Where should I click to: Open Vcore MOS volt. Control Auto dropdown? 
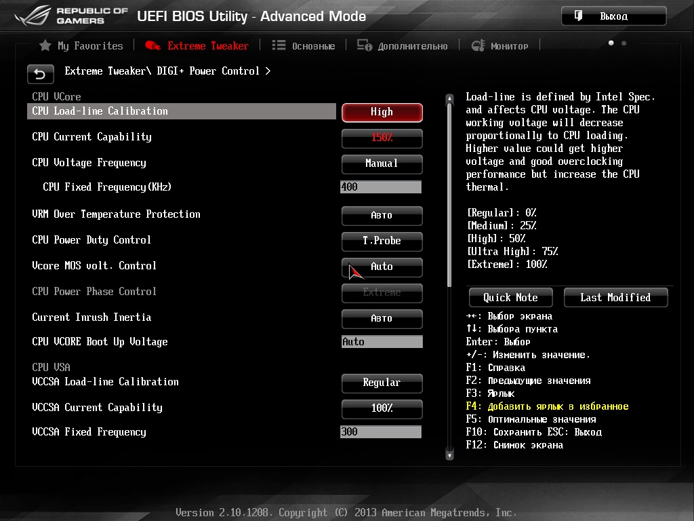point(382,267)
